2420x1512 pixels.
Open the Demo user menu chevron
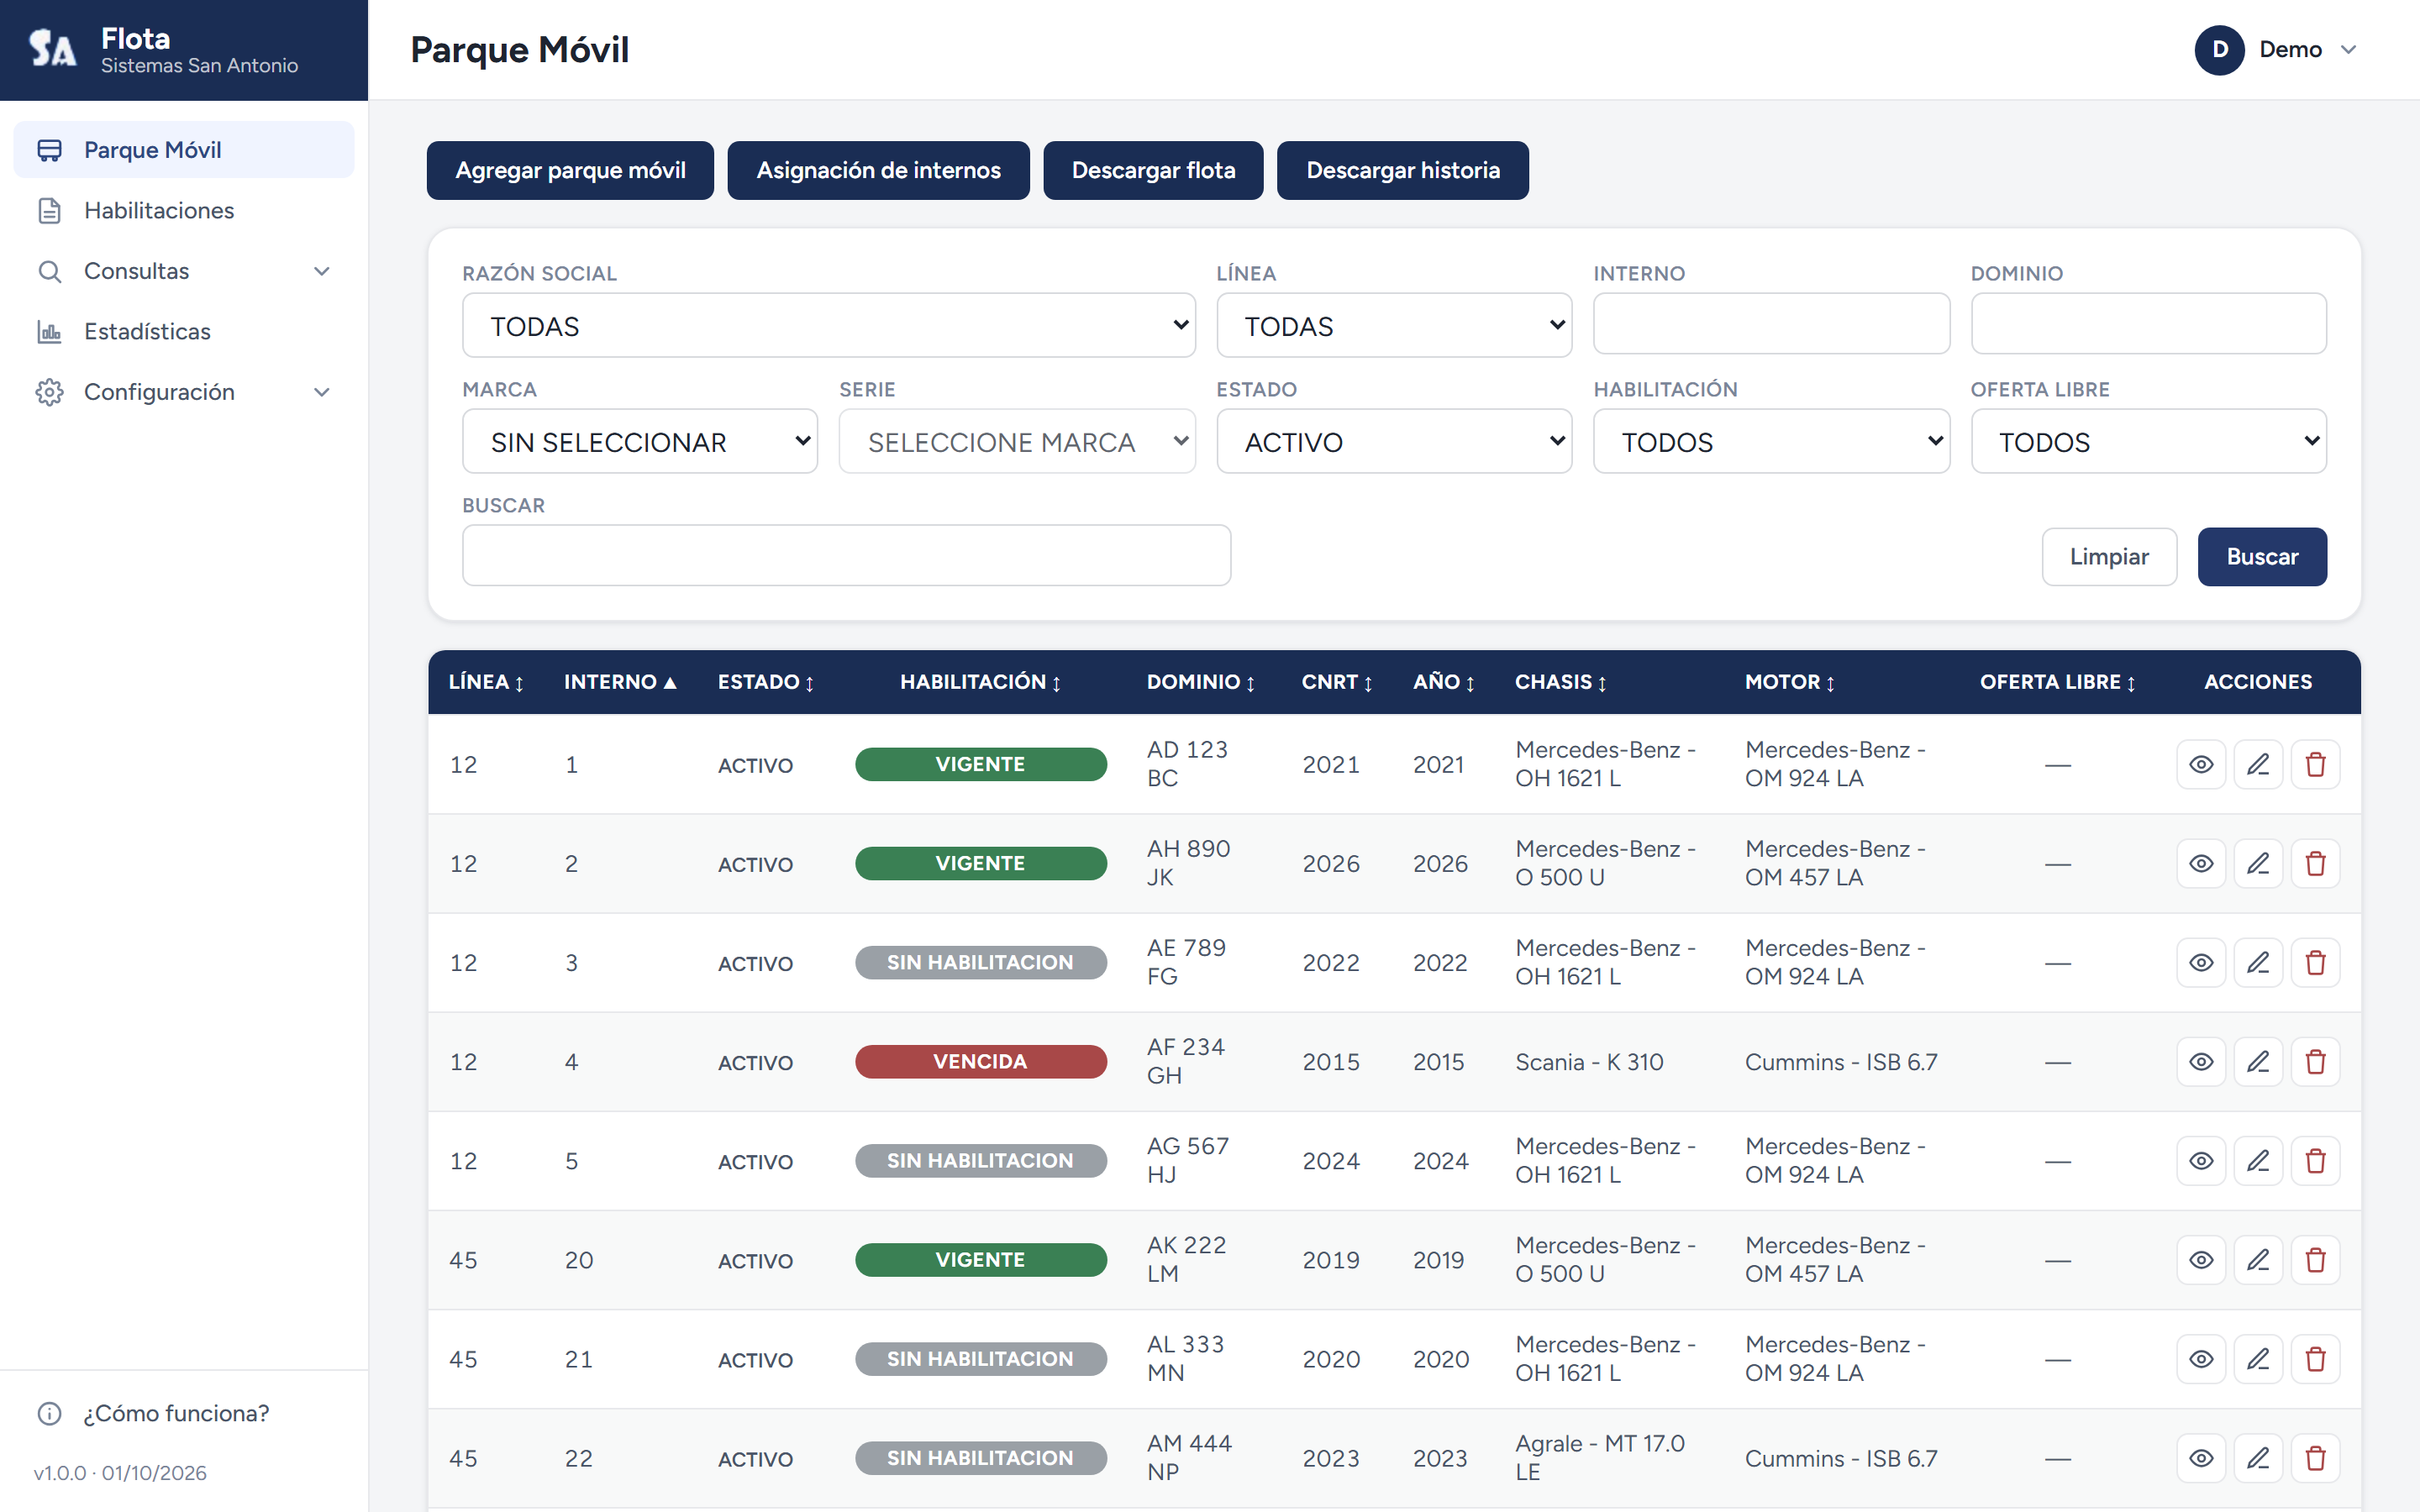point(2349,50)
